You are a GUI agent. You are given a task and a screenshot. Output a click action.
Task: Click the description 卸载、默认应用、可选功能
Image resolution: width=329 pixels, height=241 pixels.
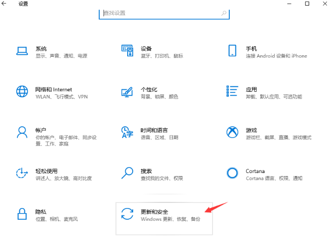pyautogui.click(x=274, y=97)
